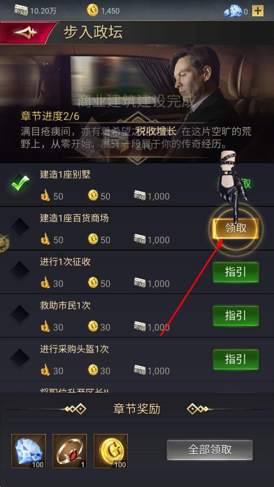274x487 pixels.
Task: Tap the thumbs-up icon in the 建造1座别墅 row
Action: coord(45,196)
